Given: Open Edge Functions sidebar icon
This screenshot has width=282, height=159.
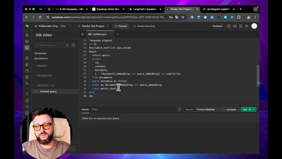Looking at the screenshot, I should [x=27, y=77].
